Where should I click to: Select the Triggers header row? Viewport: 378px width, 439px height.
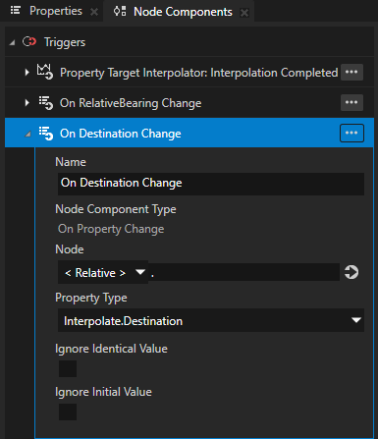pyautogui.click(x=189, y=42)
